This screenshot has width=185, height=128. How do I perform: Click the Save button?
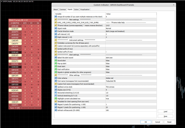point(165,116)
